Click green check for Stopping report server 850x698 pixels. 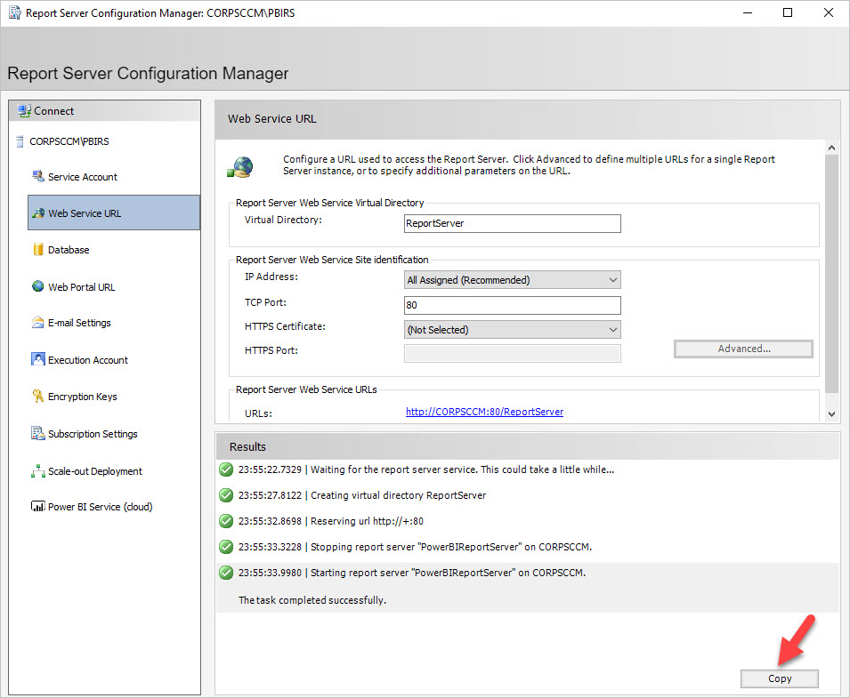point(226,547)
